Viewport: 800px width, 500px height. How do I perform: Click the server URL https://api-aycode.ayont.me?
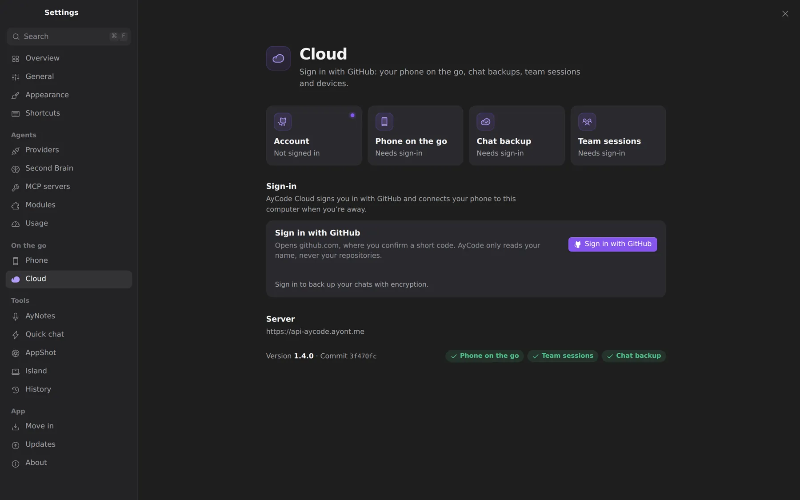(x=315, y=332)
